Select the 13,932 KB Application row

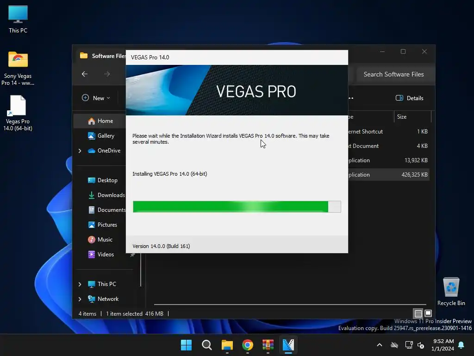click(x=389, y=160)
